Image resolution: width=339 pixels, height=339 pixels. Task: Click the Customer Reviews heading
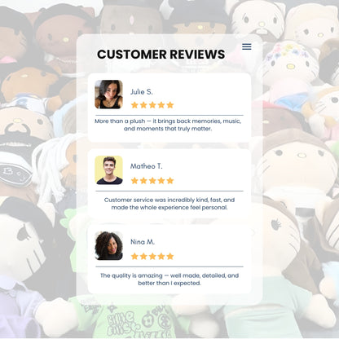161,55
